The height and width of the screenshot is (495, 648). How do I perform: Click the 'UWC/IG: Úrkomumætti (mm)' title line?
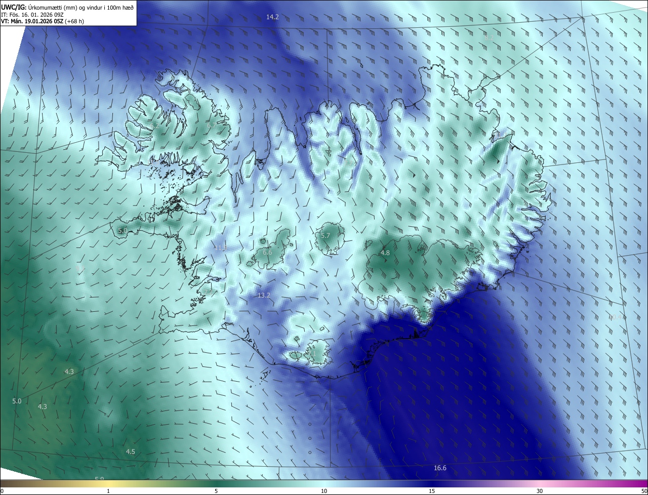[67, 7]
